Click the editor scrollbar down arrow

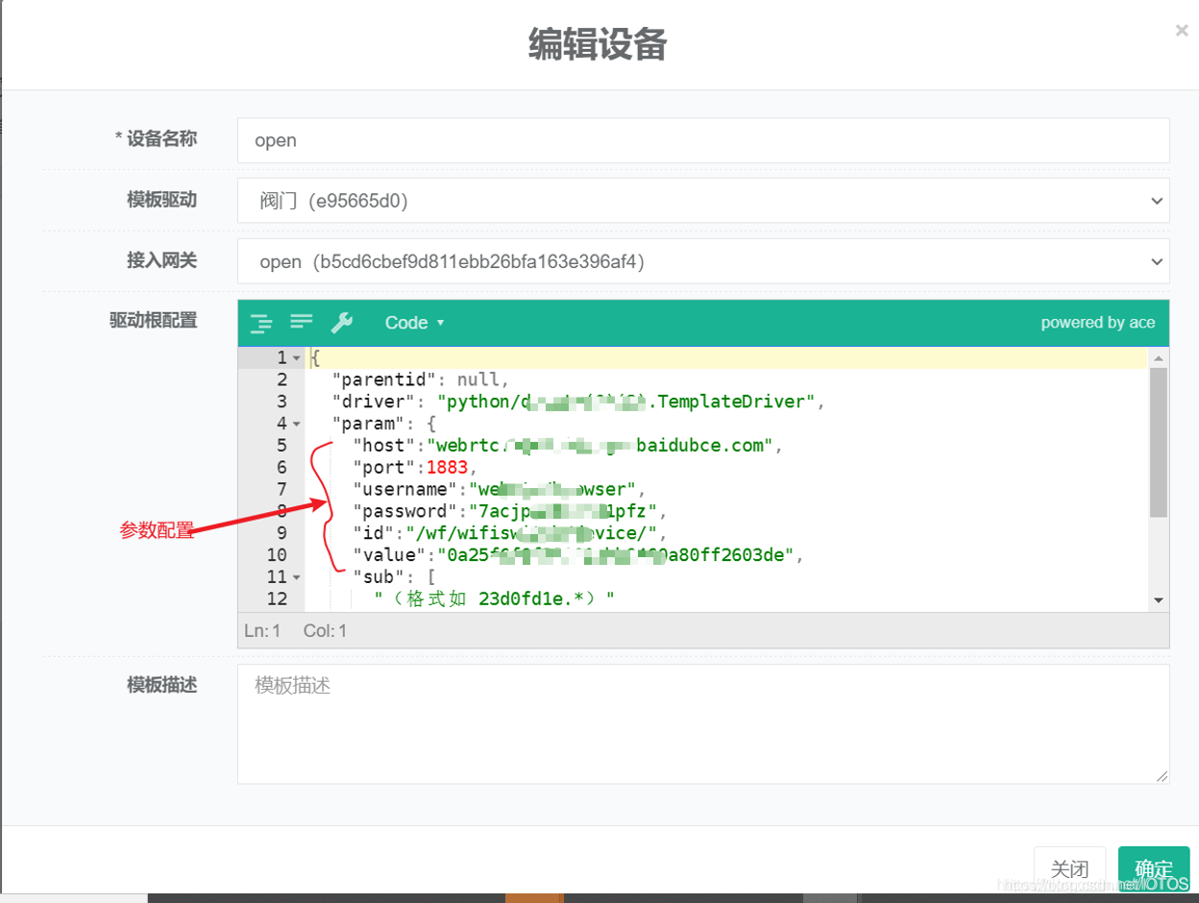[1159, 599]
